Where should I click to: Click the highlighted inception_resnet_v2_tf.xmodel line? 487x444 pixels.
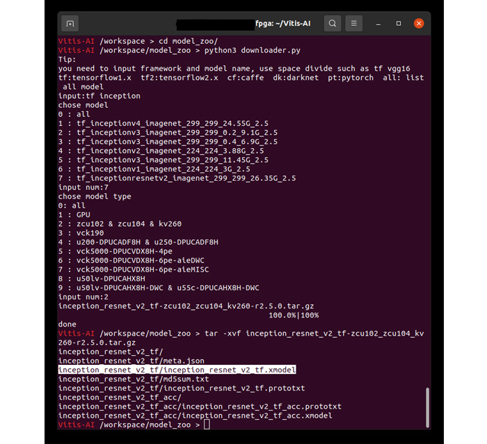[177, 370]
